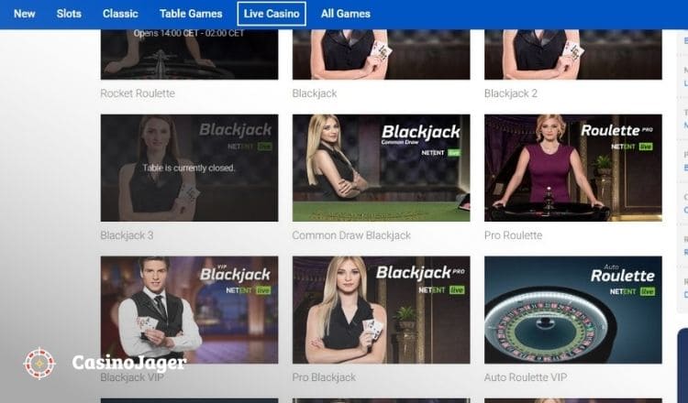Click the closed Blackjack 3 table thumbnail
688x403 pixels.
click(x=189, y=168)
